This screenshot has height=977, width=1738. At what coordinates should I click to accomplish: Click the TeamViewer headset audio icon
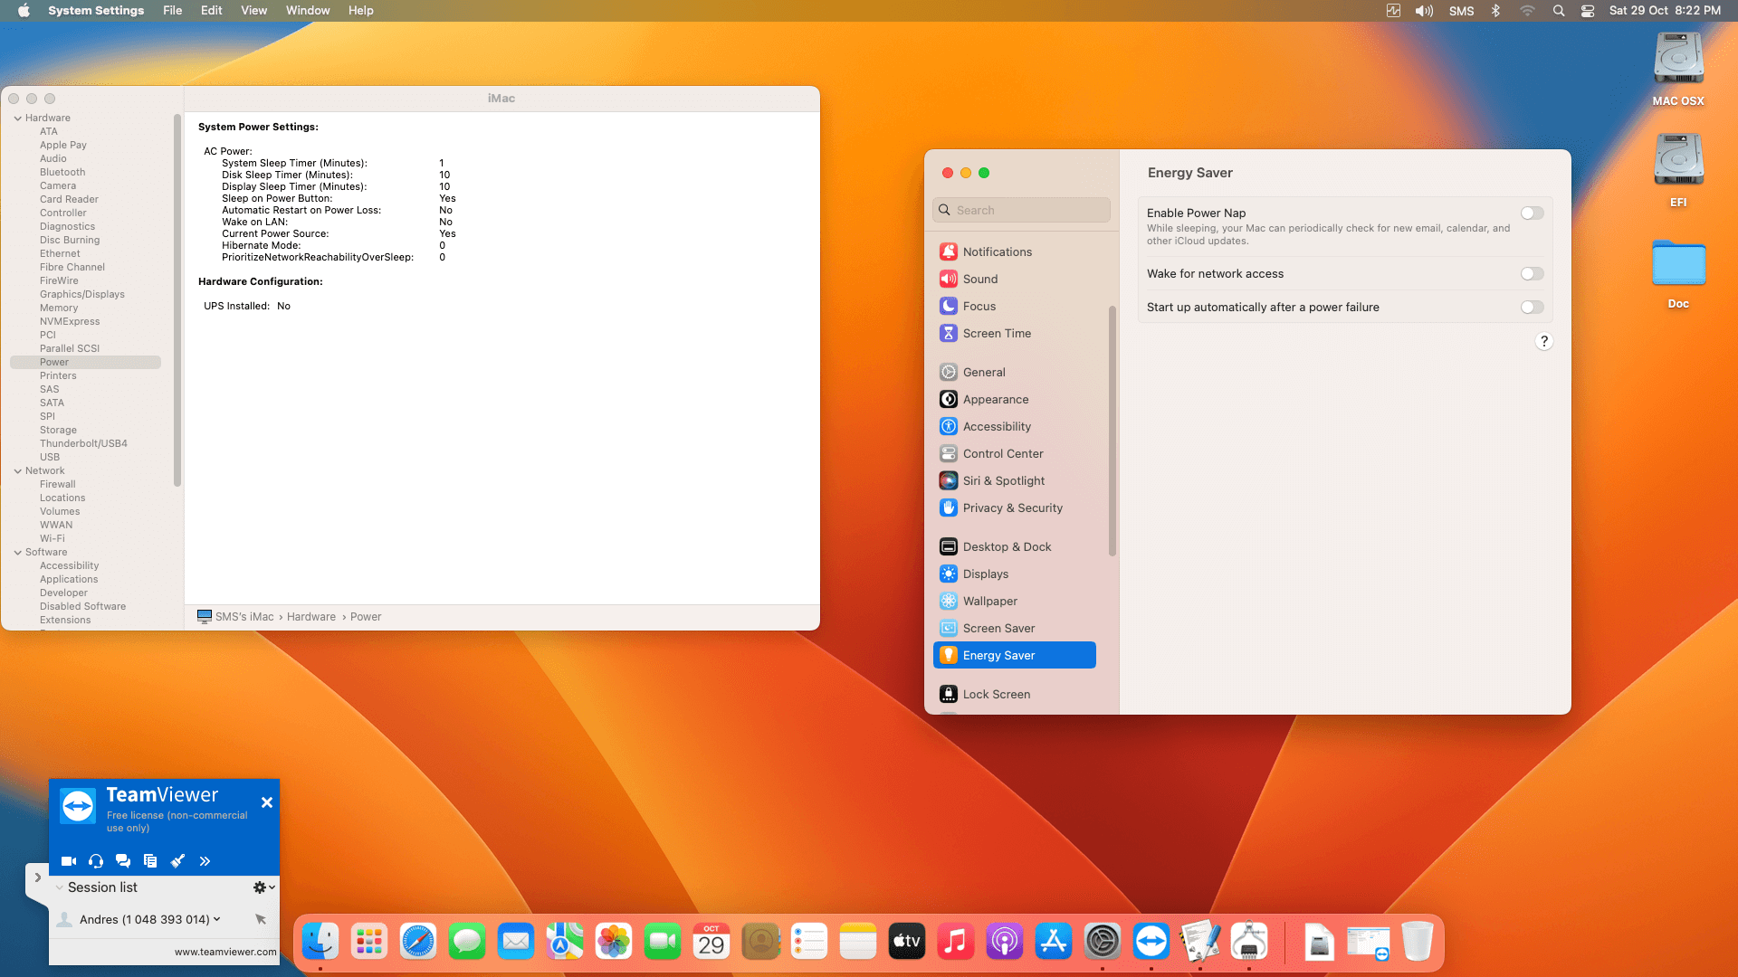tap(96, 861)
